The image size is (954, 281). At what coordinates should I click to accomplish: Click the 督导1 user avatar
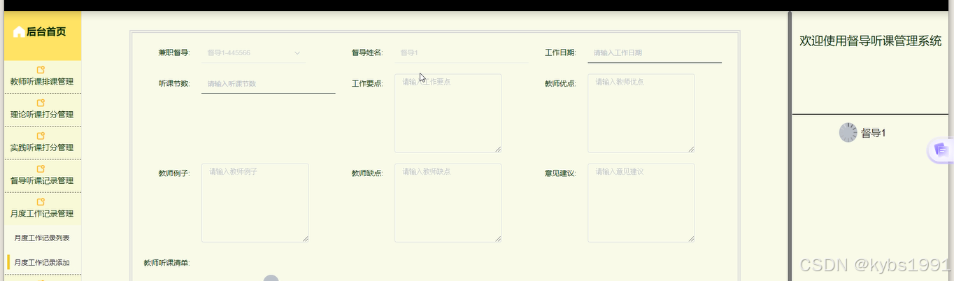click(848, 133)
